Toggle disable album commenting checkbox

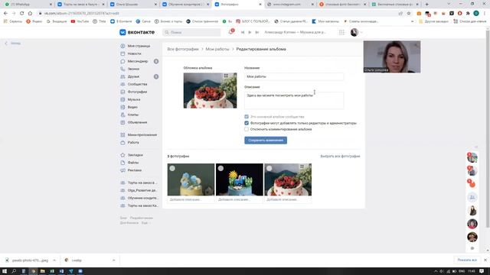247,129
